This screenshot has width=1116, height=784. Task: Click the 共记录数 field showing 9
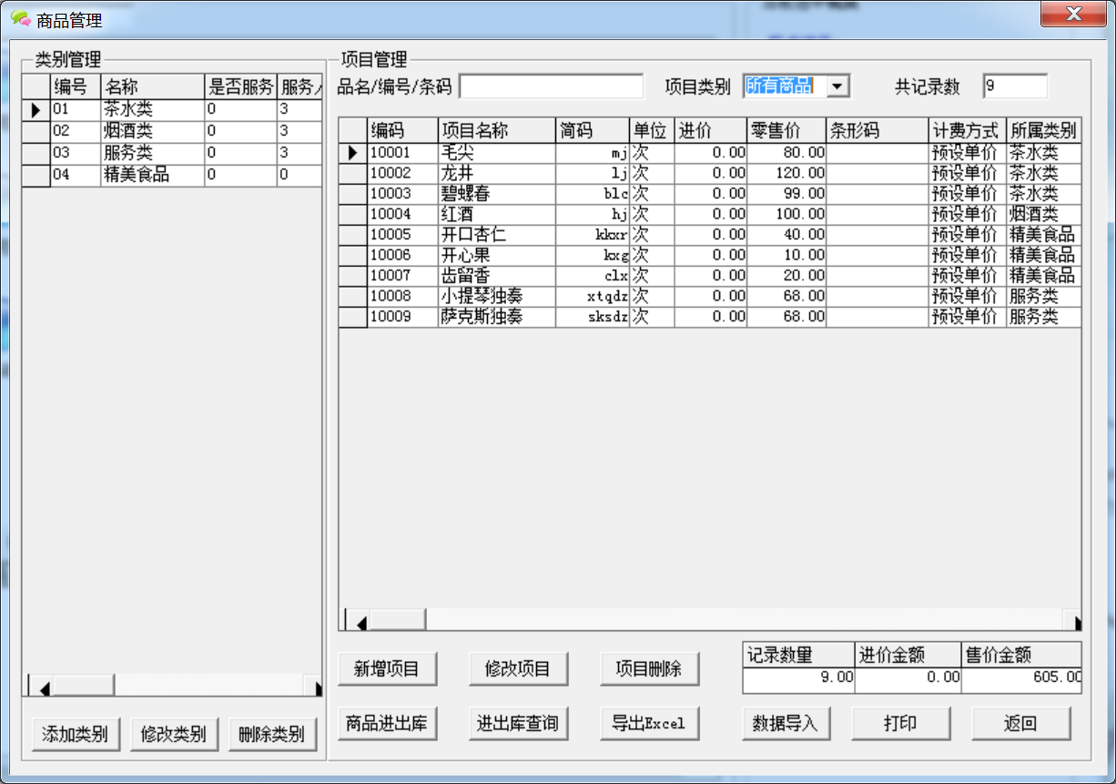click(x=1015, y=87)
